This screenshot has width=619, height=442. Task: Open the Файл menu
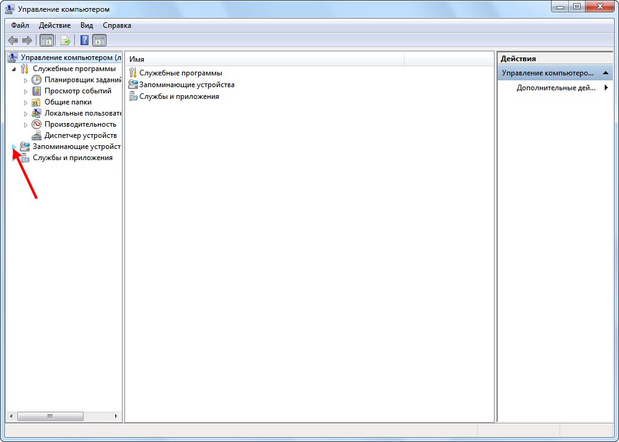[x=20, y=25]
